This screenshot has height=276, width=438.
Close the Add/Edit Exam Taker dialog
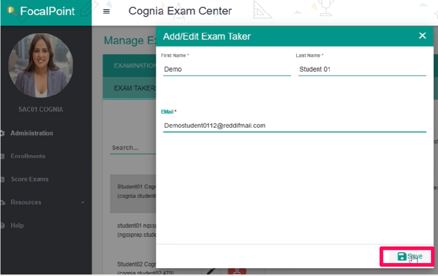click(423, 36)
